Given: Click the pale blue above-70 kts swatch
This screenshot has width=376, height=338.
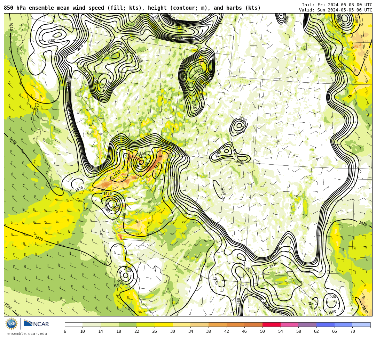Looking at the screenshot, I should (x=361, y=324).
